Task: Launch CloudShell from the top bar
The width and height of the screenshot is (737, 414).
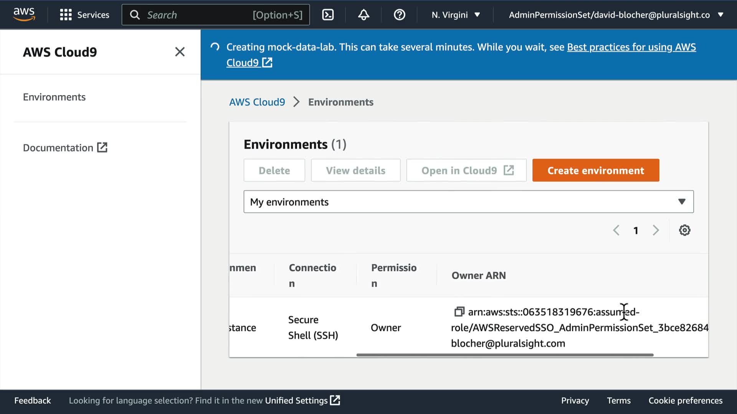Action: pyautogui.click(x=328, y=15)
